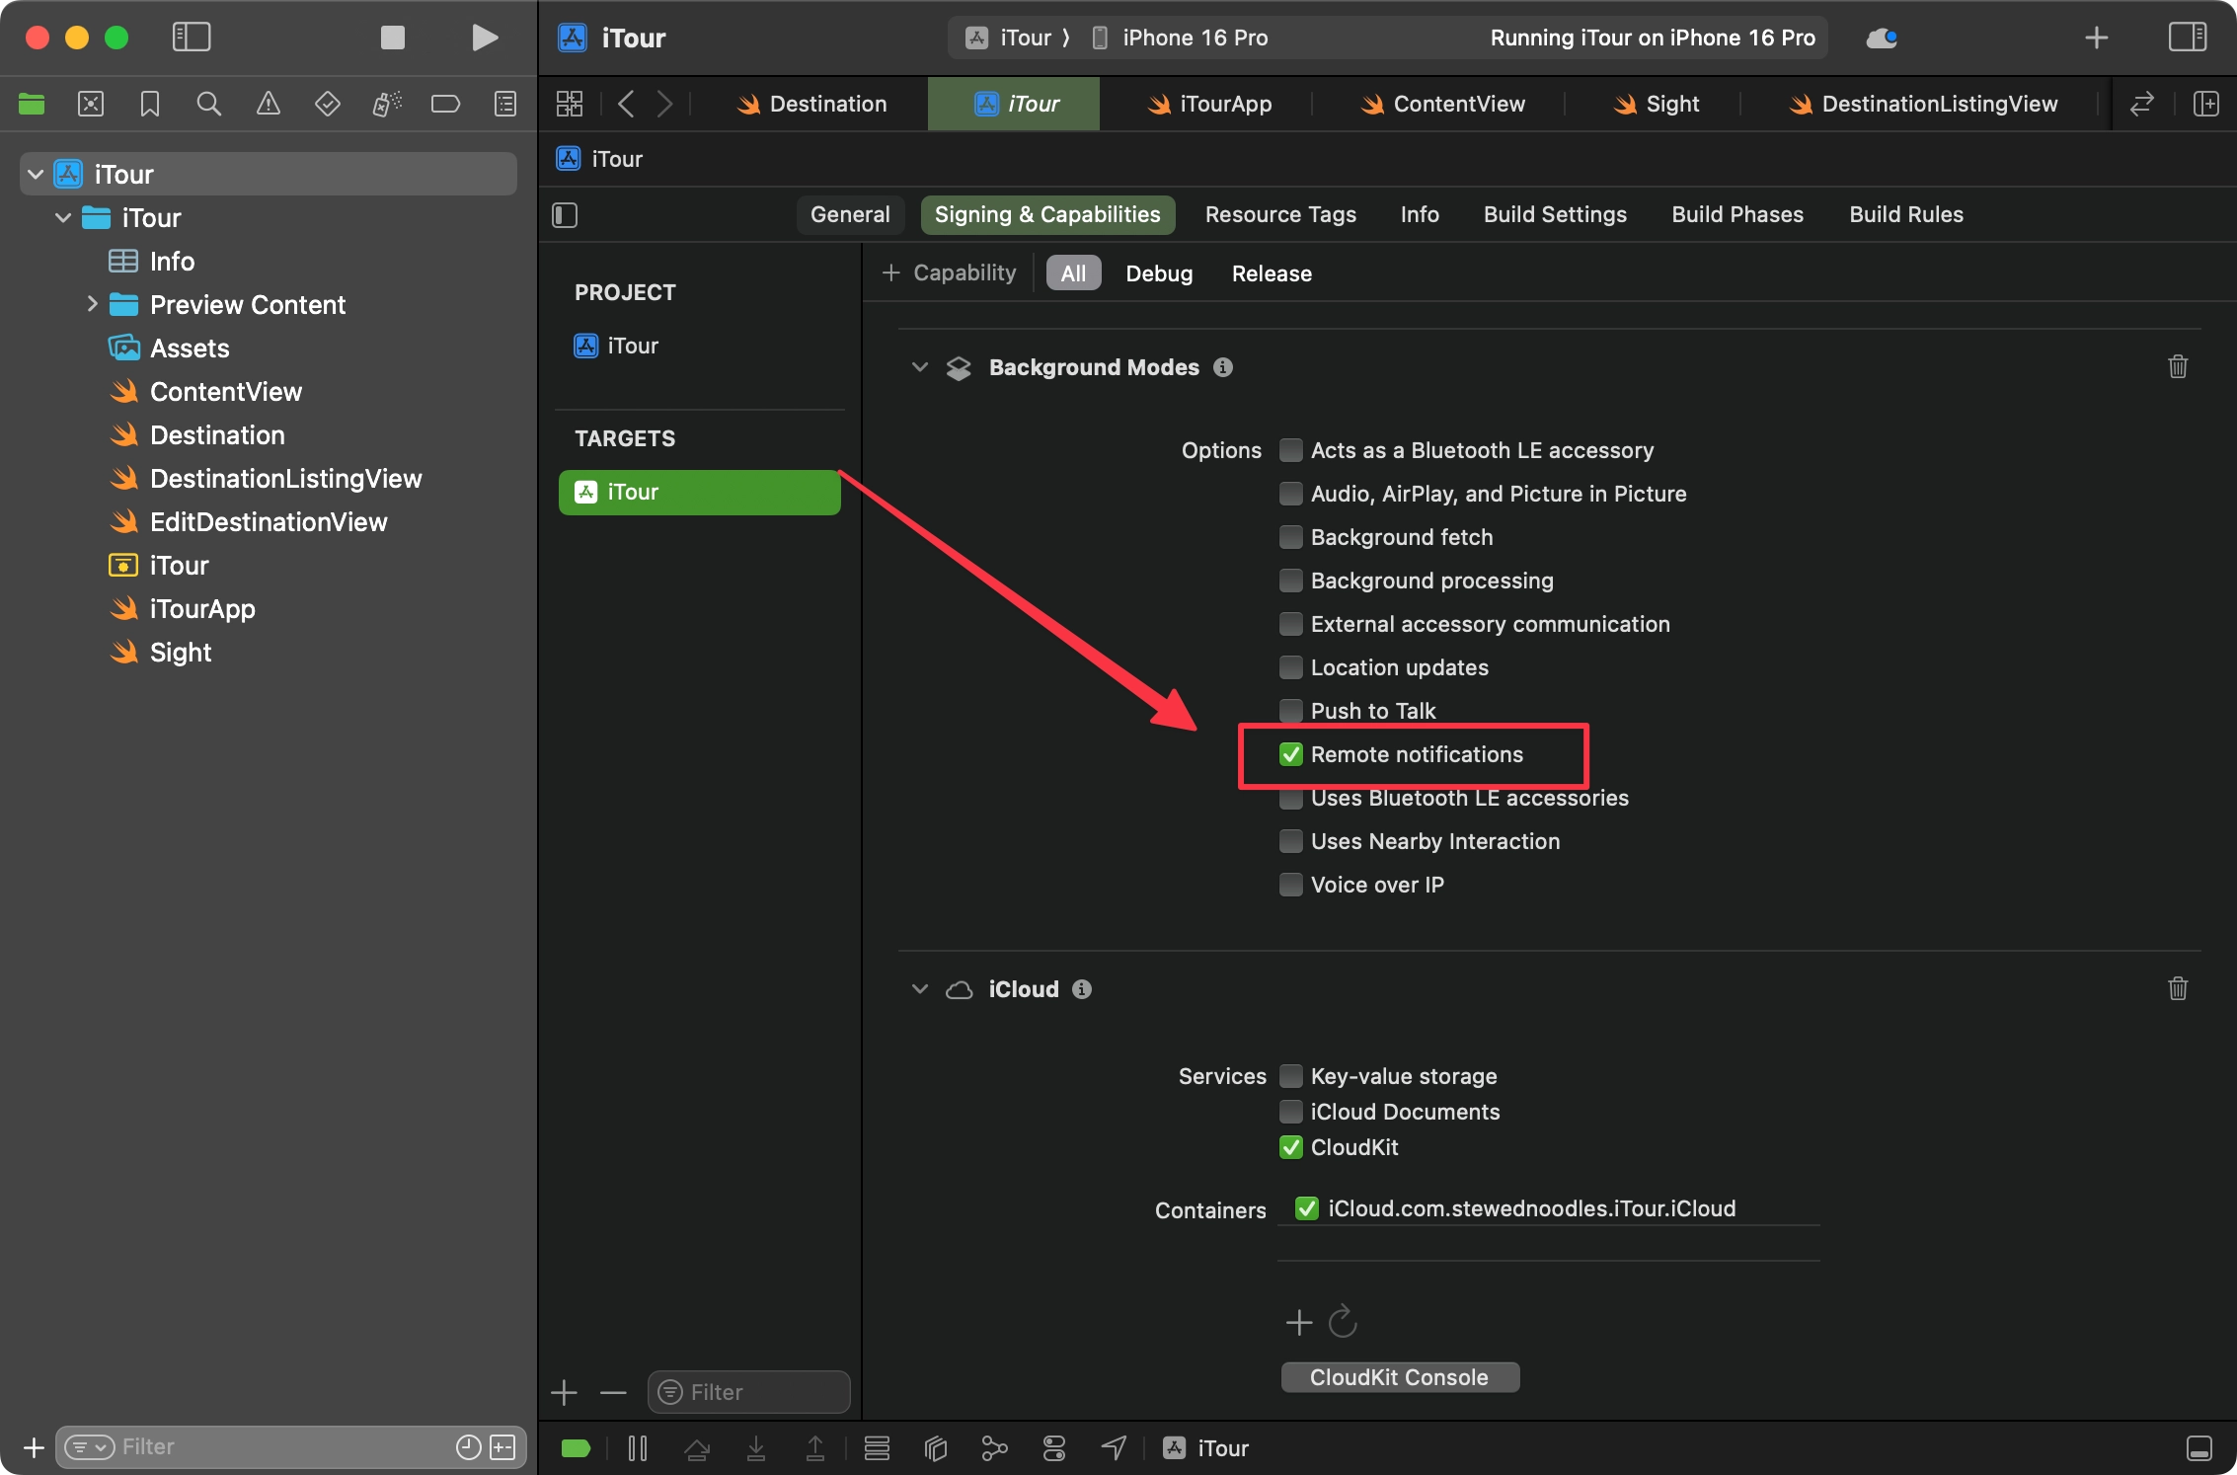Open the Issue navigator warning icon

268,104
